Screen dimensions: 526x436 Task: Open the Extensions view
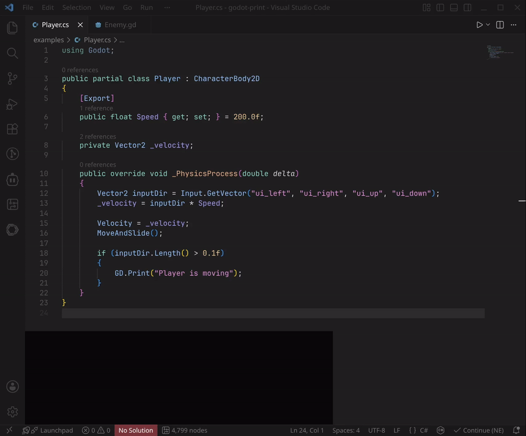tap(13, 129)
